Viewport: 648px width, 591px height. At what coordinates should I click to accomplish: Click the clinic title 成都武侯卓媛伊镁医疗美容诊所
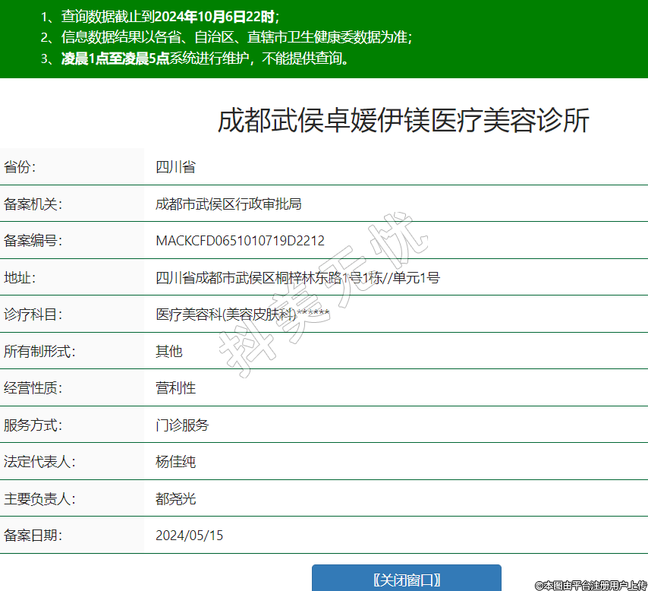[x=403, y=122]
